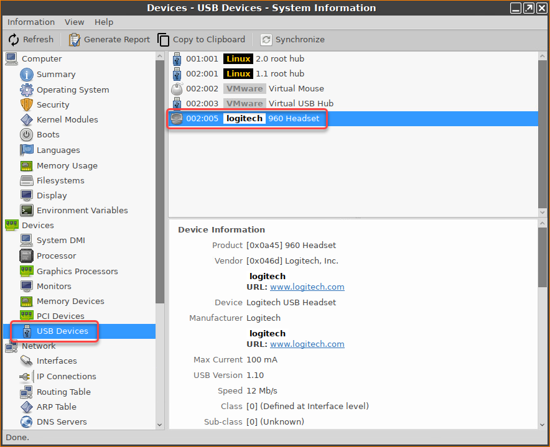550x447 pixels.
Task: Select the Processor chip icon
Action: 26,256
